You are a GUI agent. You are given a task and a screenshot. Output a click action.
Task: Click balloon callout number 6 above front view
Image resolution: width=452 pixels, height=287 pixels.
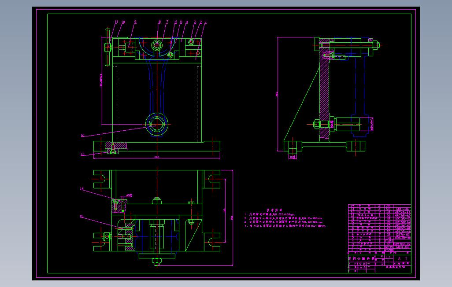175,22
